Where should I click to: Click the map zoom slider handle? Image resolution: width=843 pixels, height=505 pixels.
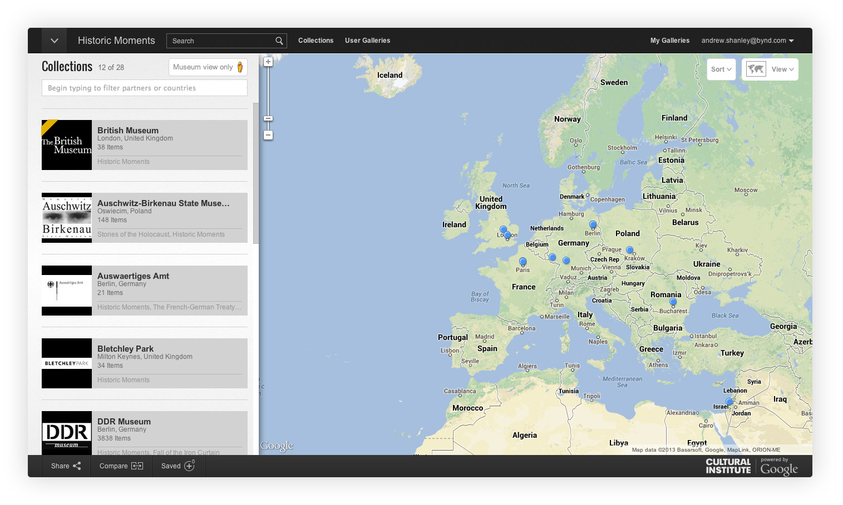(268, 118)
